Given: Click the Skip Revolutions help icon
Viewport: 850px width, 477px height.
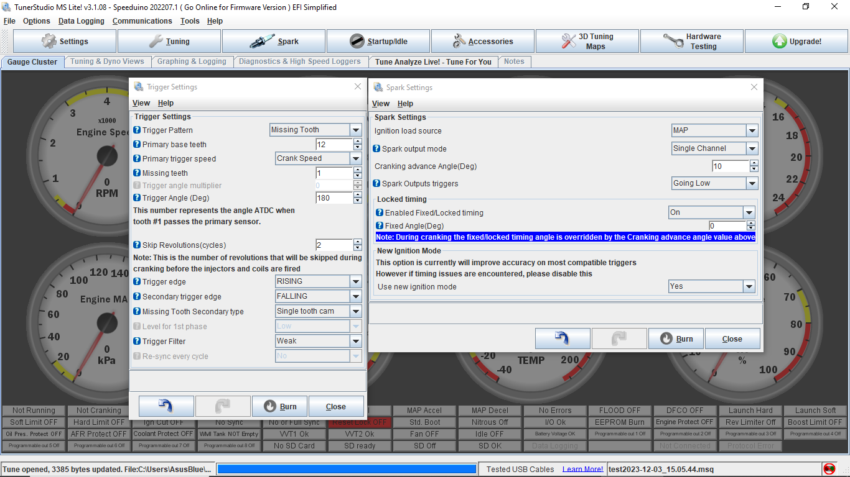Looking at the screenshot, I should pos(137,245).
